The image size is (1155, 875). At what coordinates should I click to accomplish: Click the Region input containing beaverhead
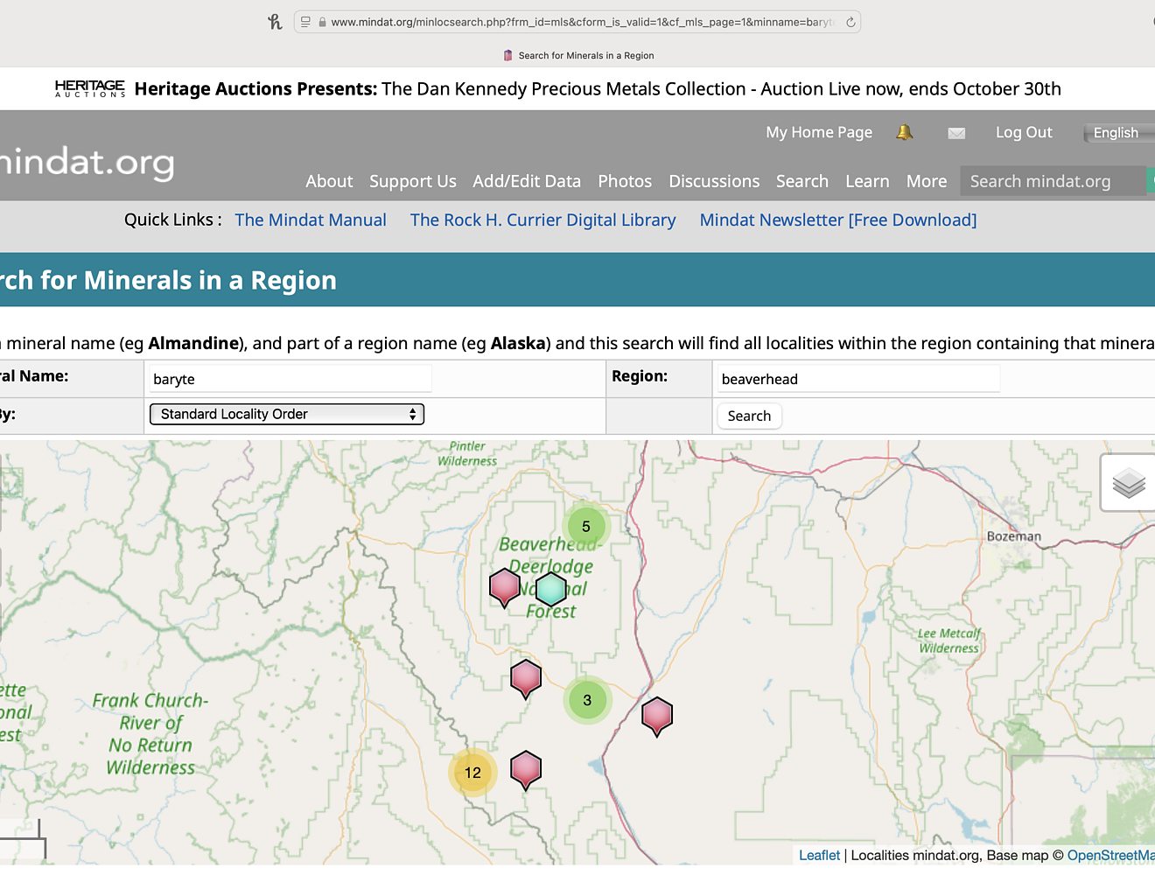pyautogui.click(x=857, y=378)
